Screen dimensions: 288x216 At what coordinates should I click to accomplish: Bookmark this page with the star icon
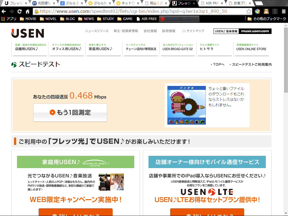[249, 11]
